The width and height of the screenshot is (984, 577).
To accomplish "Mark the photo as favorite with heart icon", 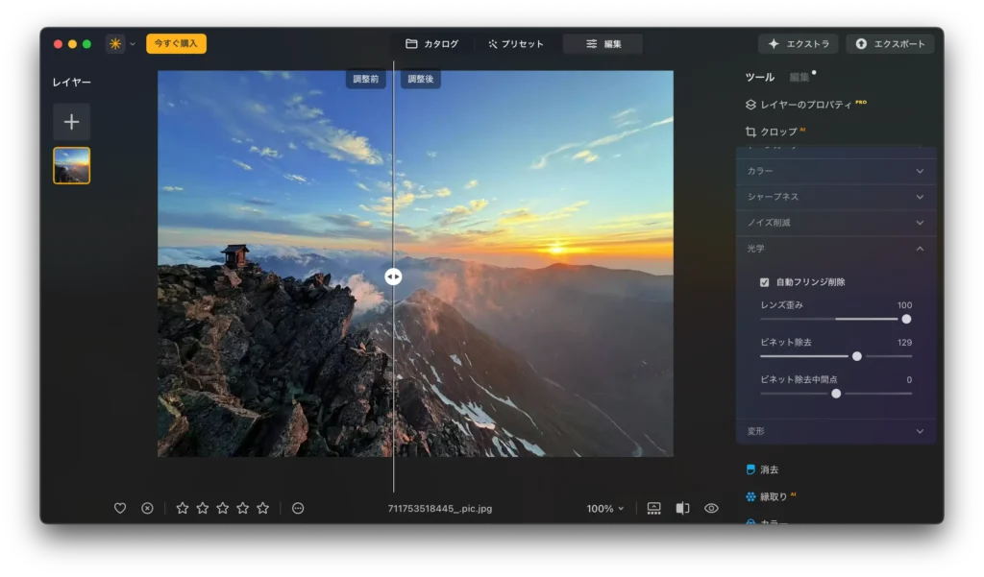I will pos(120,508).
